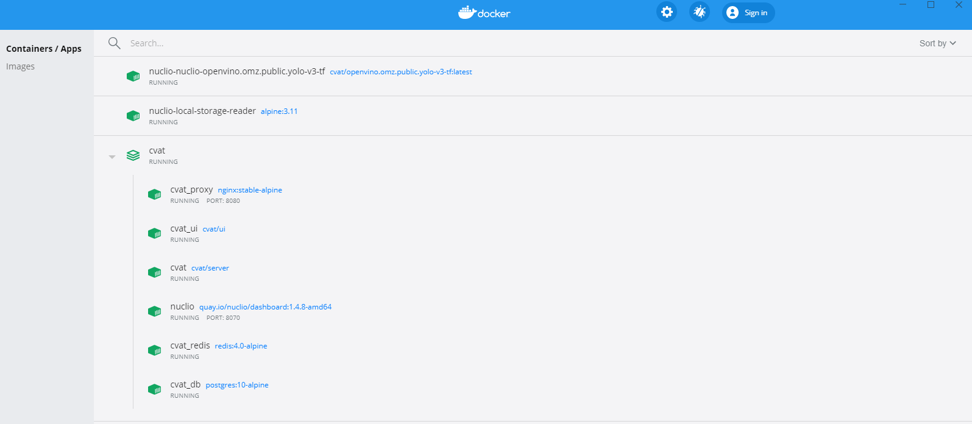Click the cvat compose stack icon
The height and width of the screenshot is (424, 972).
(x=133, y=155)
